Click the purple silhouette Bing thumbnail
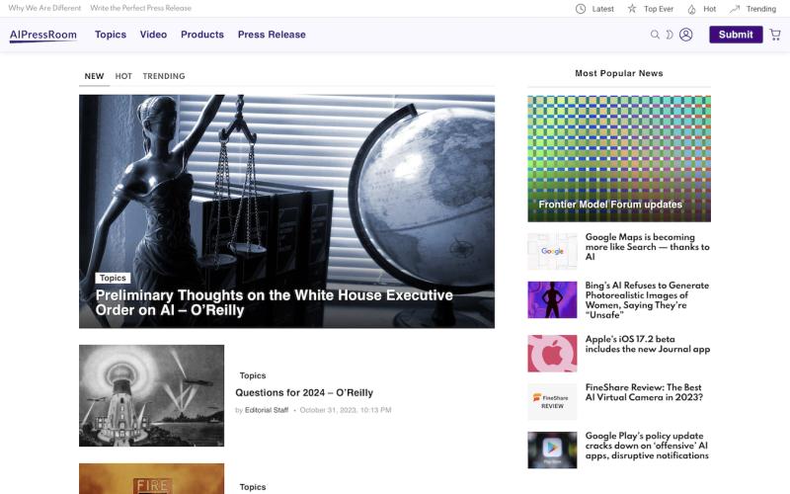The image size is (790, 494). point(552,299)
